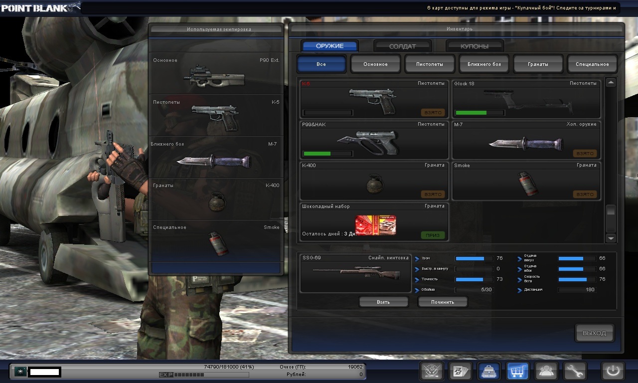Select the equipped M-7 melee knife slot
Screen dimensions: 638x383
click(x=216, y=157)
